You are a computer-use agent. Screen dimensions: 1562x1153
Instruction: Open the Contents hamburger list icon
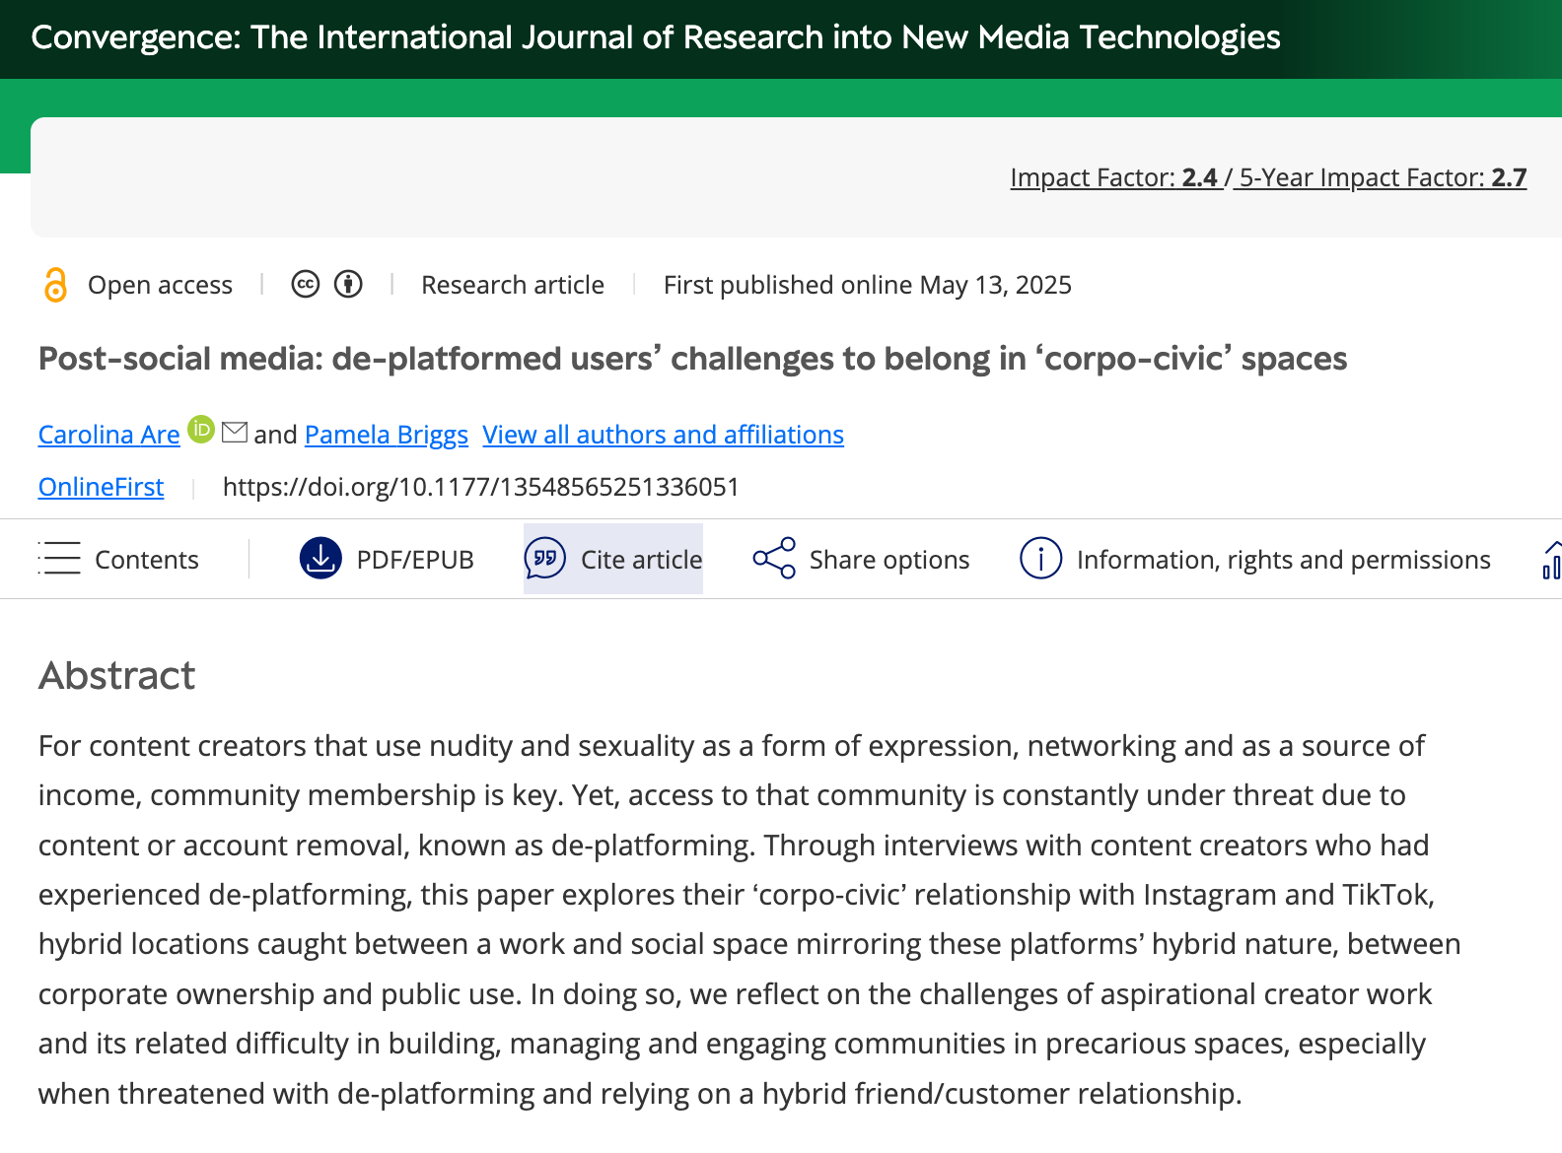click(59, 559)
